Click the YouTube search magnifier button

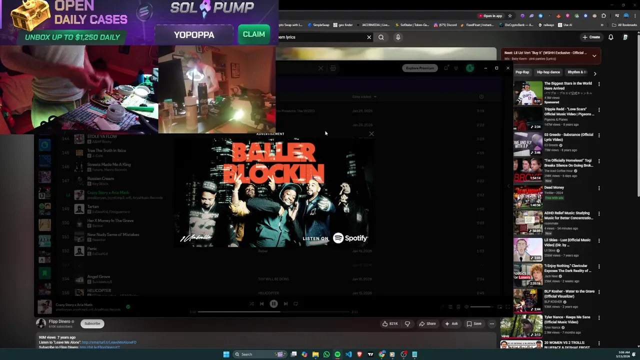381,37
